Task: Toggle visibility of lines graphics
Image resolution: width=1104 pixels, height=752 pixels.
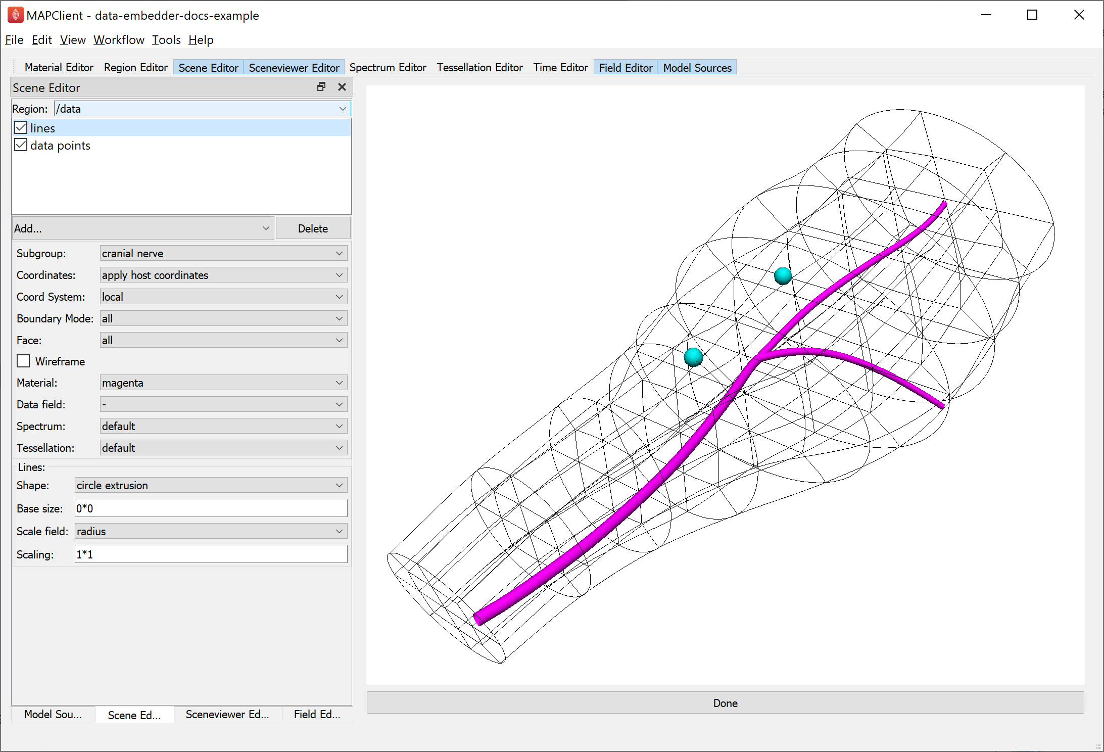Action: point(21,127)
